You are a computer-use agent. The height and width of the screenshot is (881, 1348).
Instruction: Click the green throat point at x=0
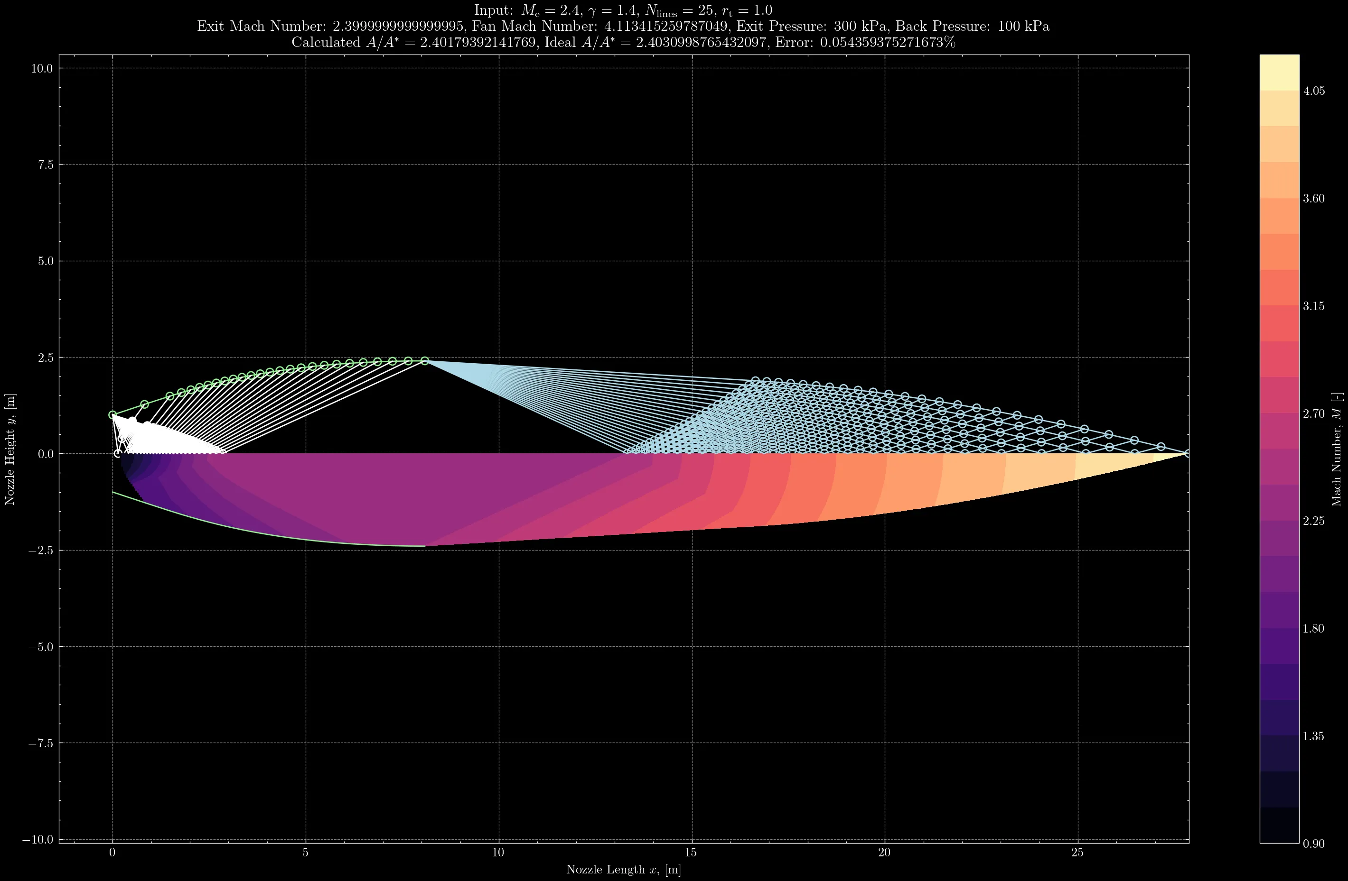click(112, 415)
